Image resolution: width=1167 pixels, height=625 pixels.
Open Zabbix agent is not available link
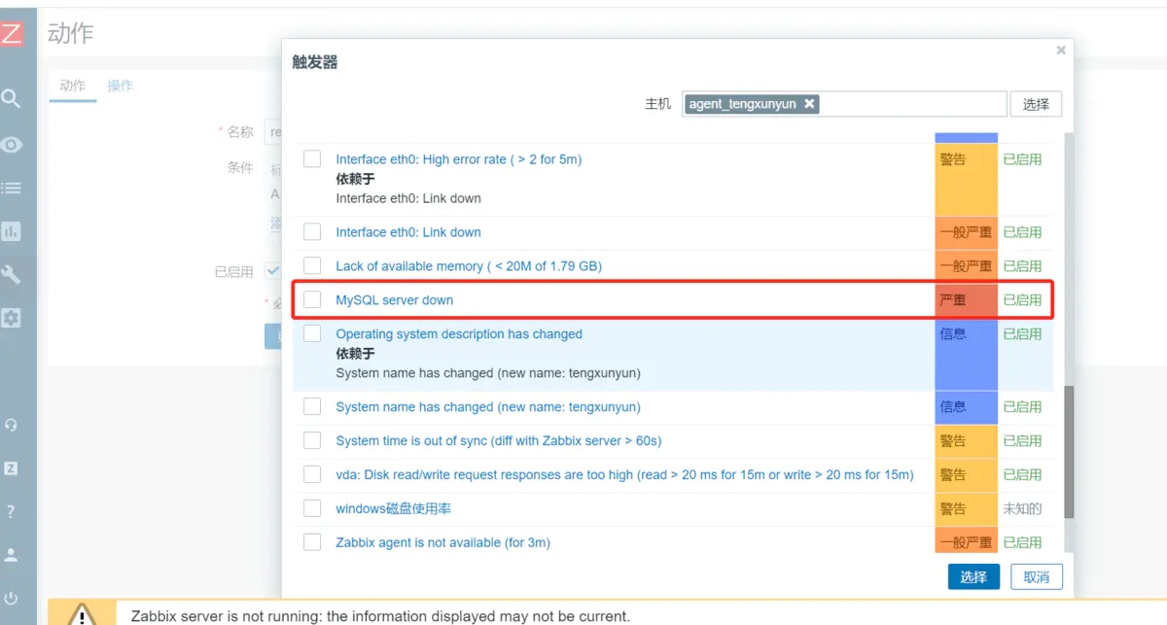click(443, 543)
